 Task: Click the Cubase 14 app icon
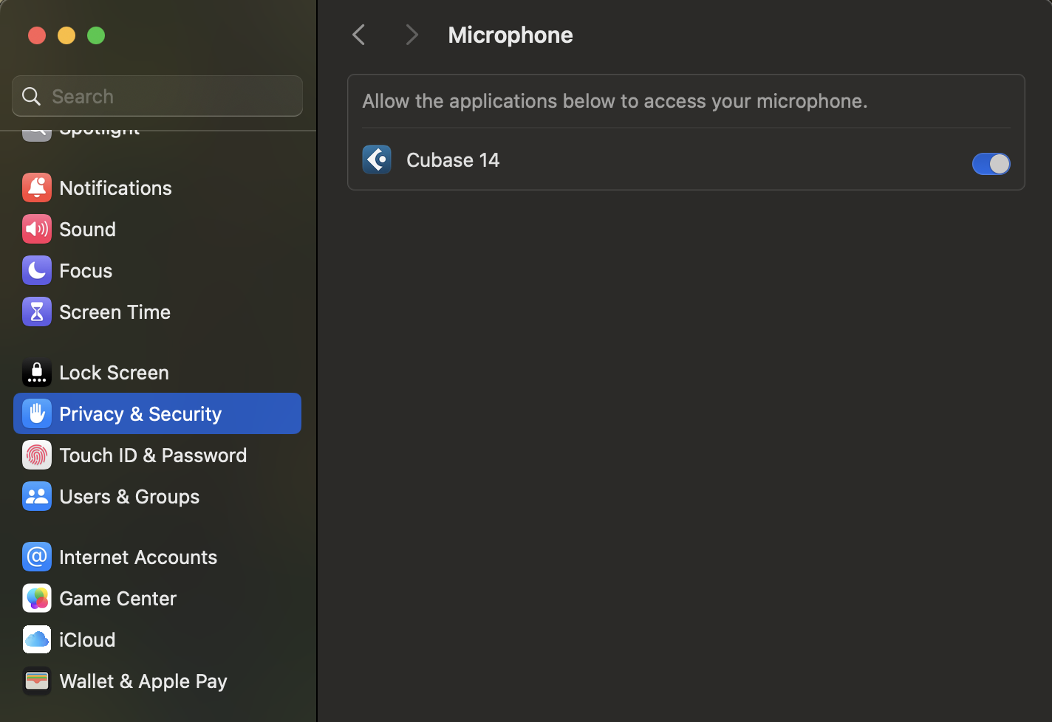(377, 159)
